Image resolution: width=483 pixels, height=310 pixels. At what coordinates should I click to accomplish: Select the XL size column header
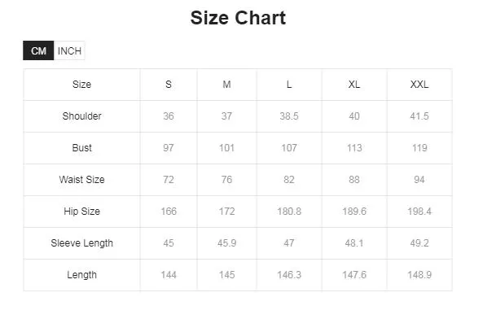tap(354, 85)
